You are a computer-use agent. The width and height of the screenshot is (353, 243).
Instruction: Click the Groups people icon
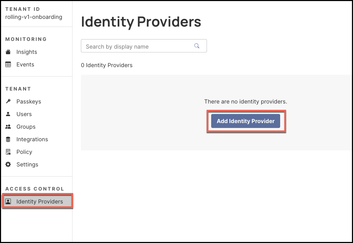8,127
